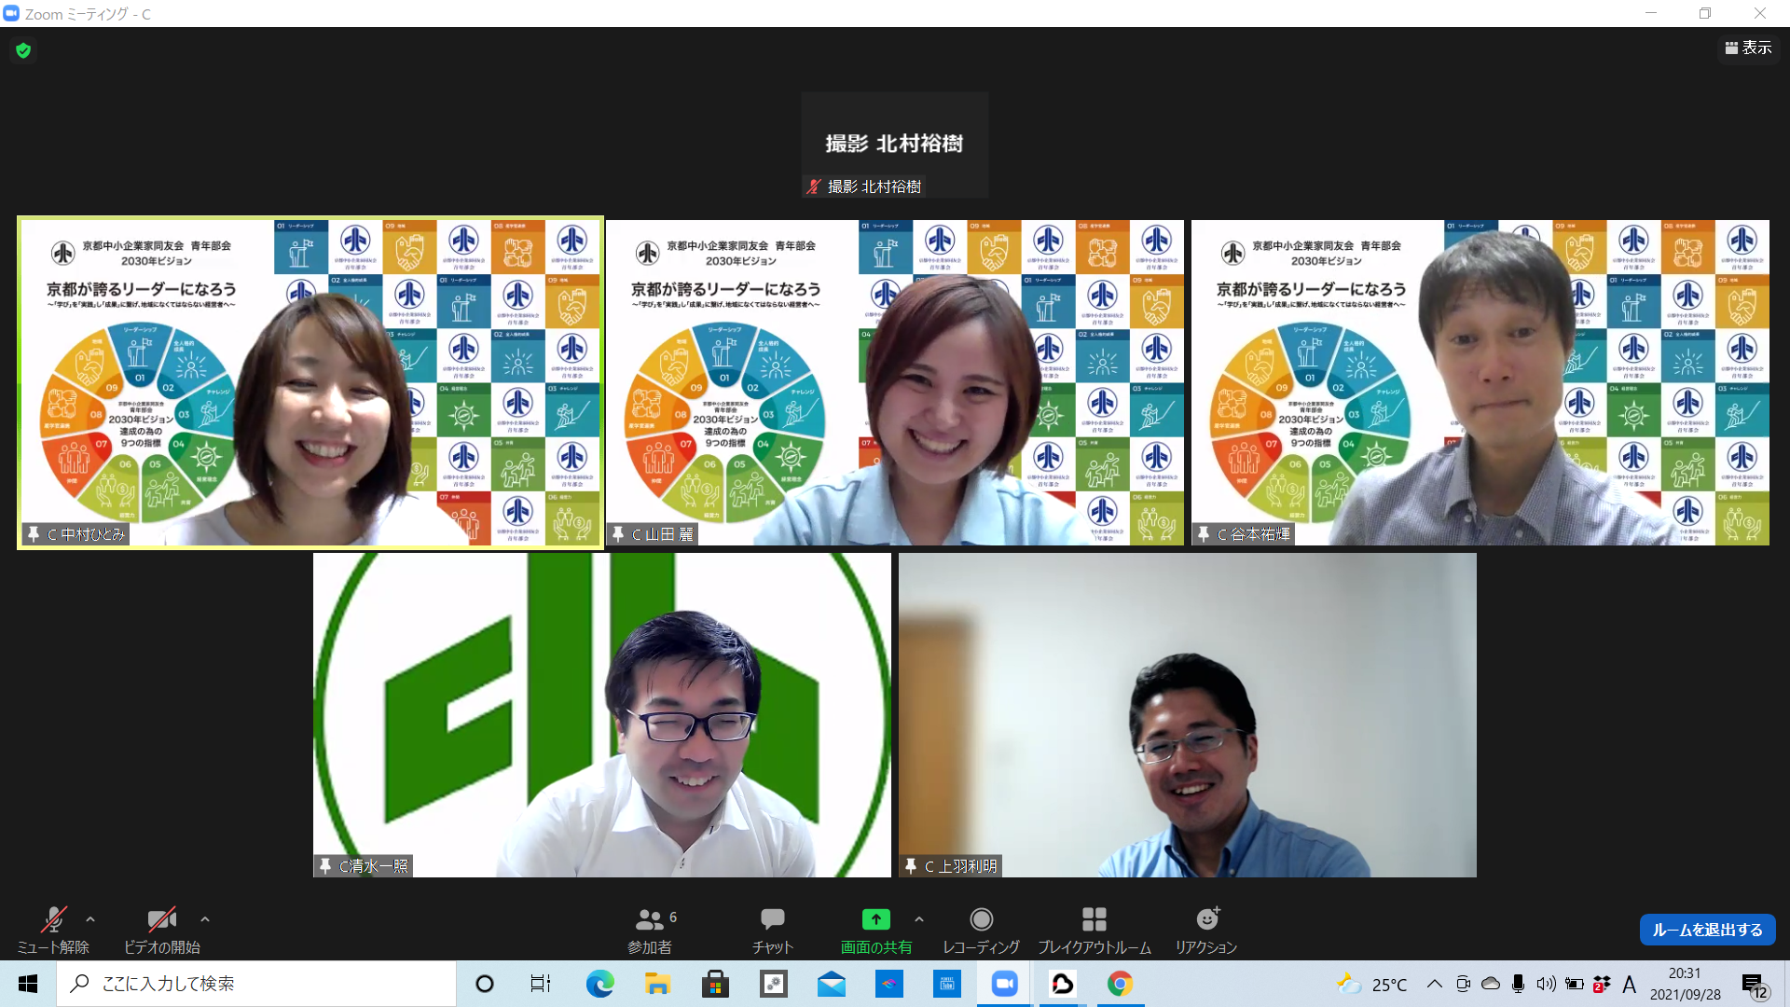
Task: Leave the room with ルームを退出する
Action: (x=1707, y=930)
